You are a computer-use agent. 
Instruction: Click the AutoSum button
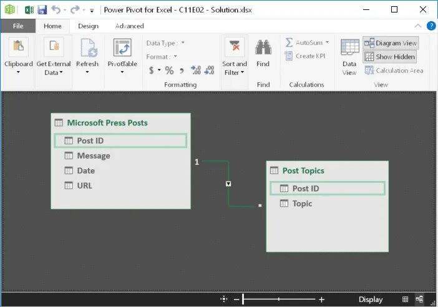(x=304, y=42)
